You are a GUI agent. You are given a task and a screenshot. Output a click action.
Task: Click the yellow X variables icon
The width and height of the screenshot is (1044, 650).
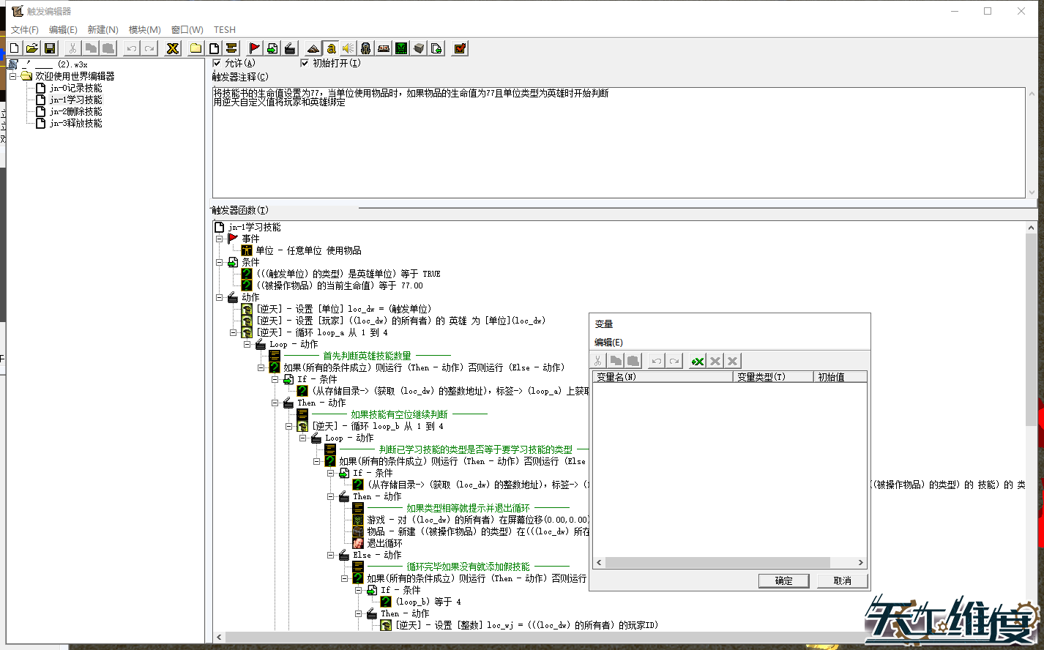[173, 48]
